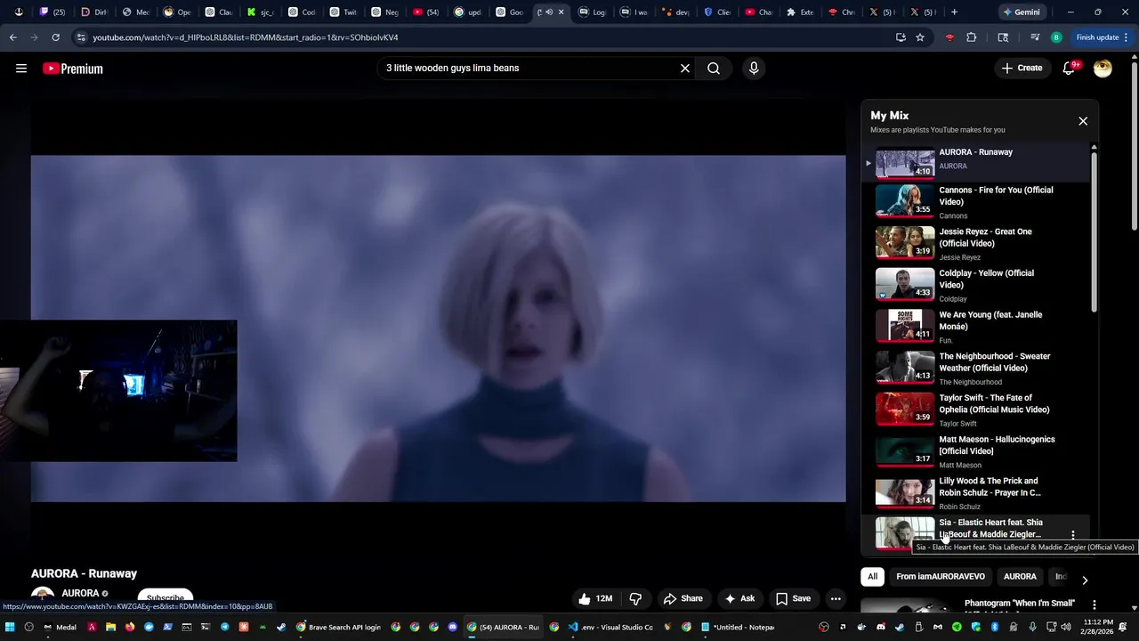Screen dimensions: 1139x641
Task: Play The Neighbourhood - Sweater Weather thumbnail
Action: [905, 366]
